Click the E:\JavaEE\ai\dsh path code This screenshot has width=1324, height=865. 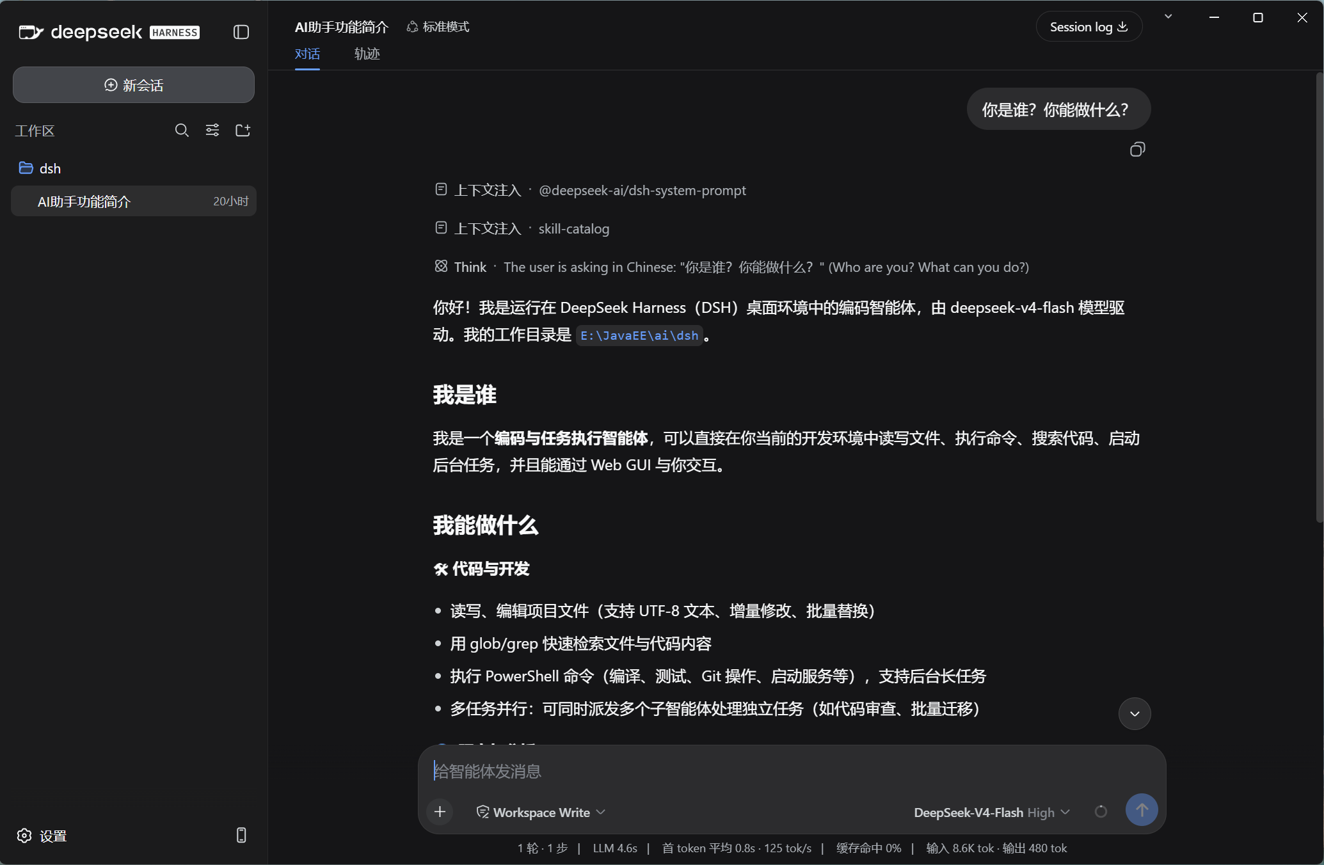click(639, 335)
